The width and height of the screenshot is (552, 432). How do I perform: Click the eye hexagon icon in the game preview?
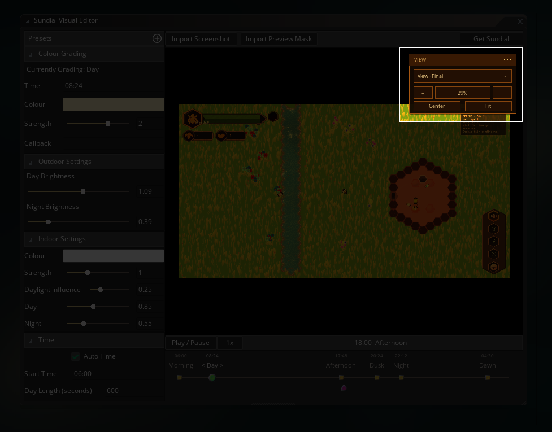click(494, 216)
